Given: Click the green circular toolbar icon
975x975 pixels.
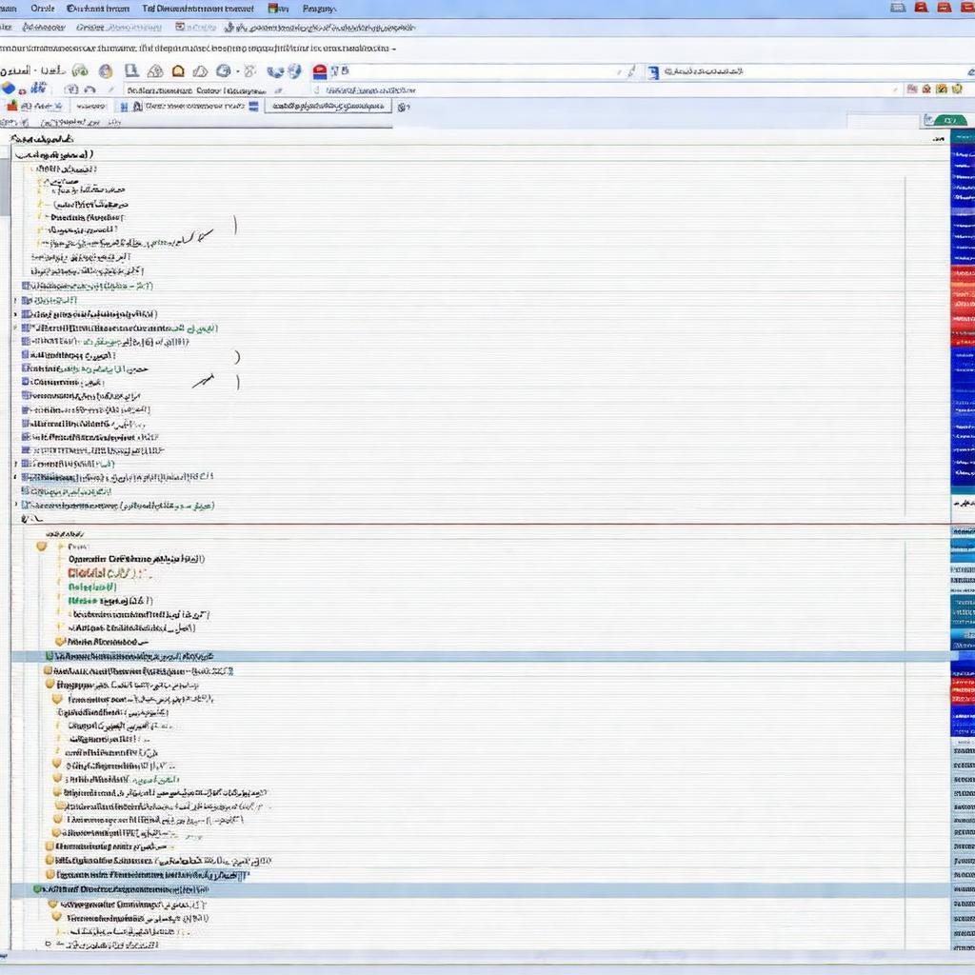Looking at the screenshot, I should click(x=80, y=70).
